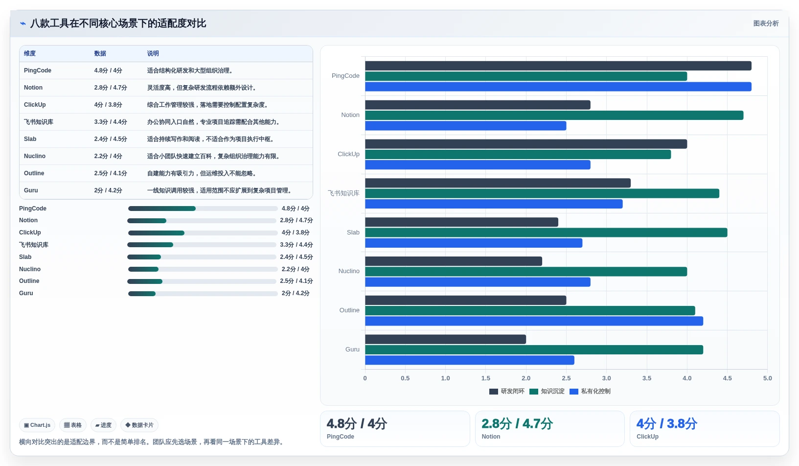Click ClickUp's blue 私有化控制 chart bar
This screenshot has width=799, height=466.
(478, 165)
